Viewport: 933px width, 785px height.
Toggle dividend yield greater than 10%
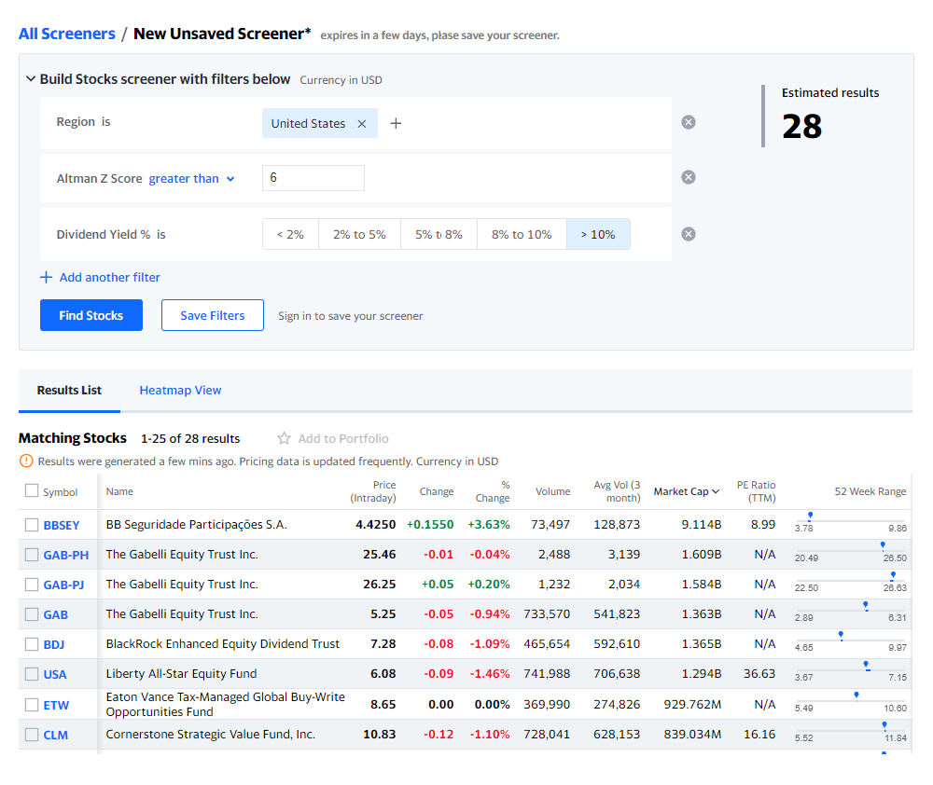(598, 234)
